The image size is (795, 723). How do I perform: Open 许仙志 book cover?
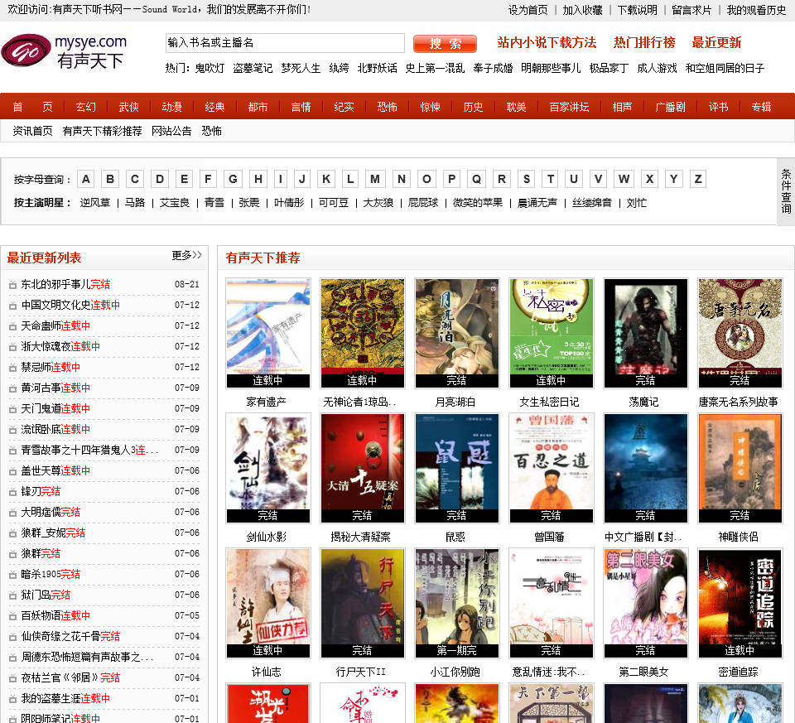[268, 603]
